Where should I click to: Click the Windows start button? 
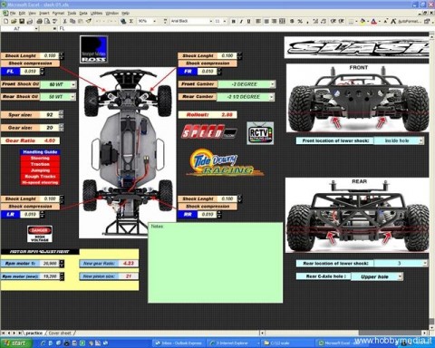point(15,343)
